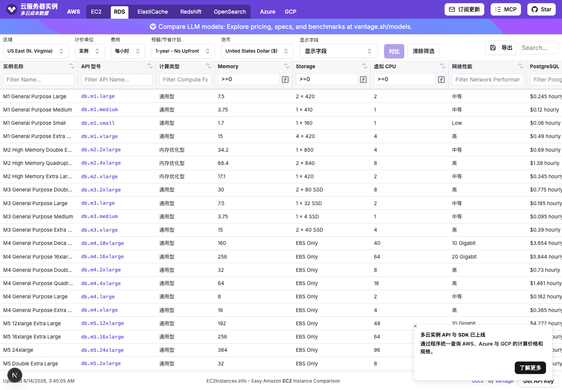Sort by the API 型号 column arrows

pos(150,66)
